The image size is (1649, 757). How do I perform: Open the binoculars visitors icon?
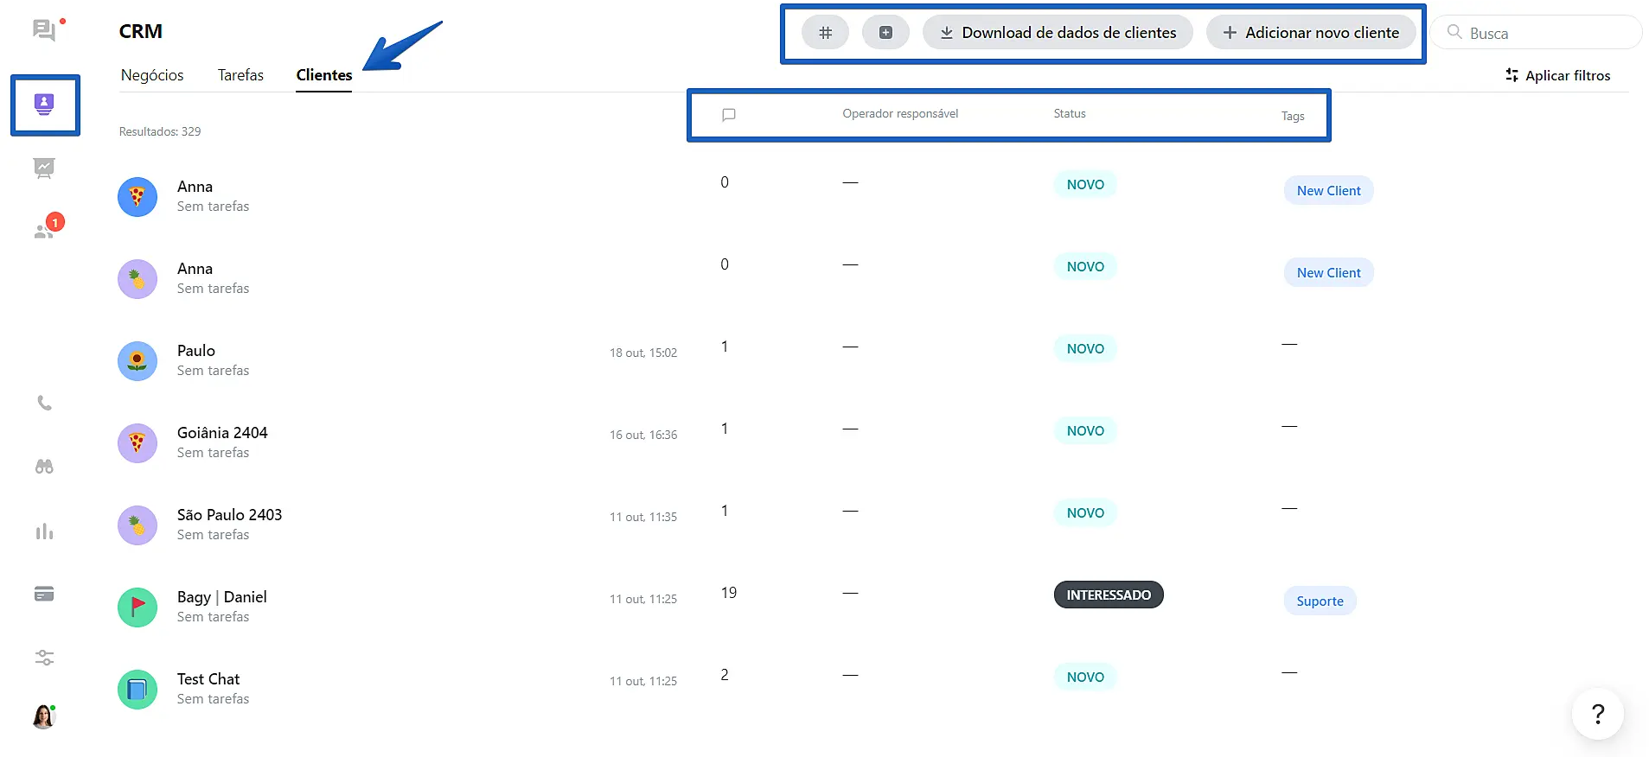point(44,467)
